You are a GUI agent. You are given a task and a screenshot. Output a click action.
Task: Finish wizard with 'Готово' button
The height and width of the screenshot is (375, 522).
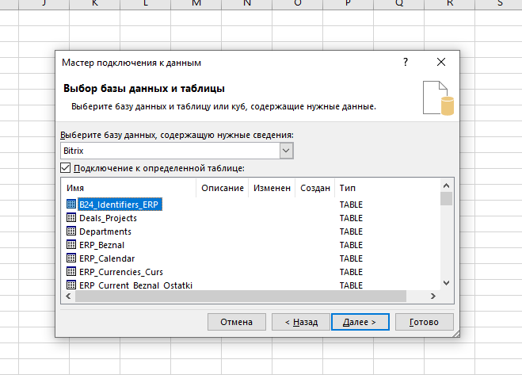[x=424, y=322]
